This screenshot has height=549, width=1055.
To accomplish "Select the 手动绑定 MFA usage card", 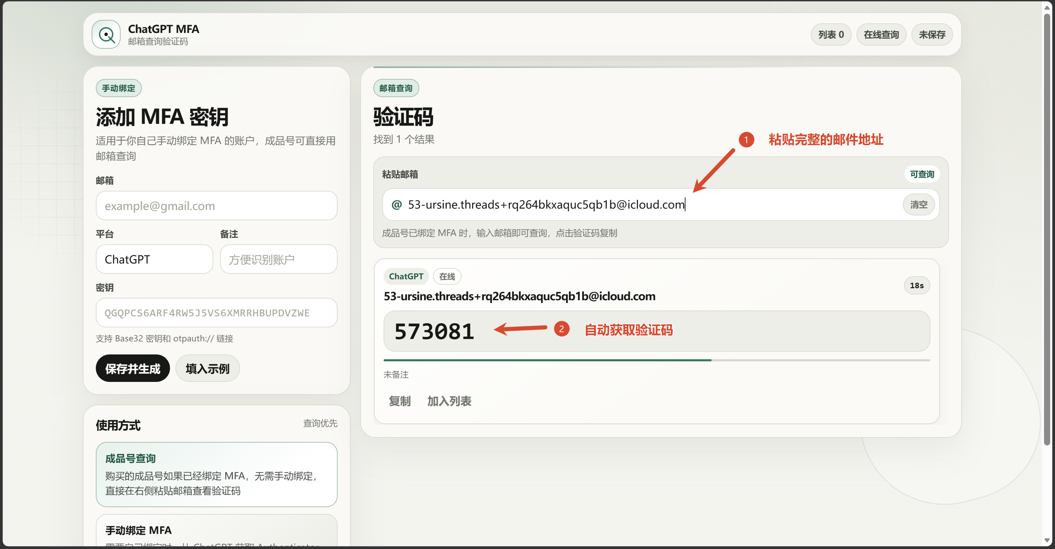I will pos(217,530).
